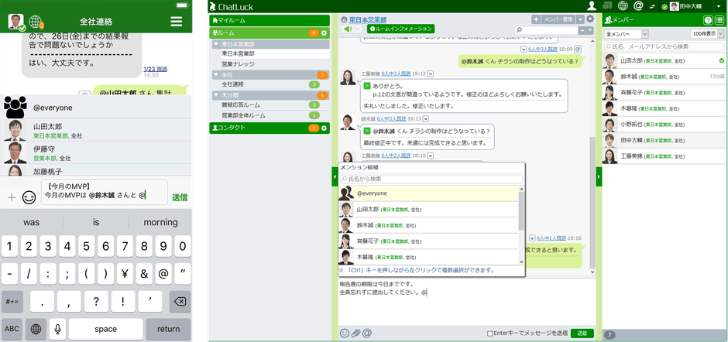Click green 送信 button in desktop composer

pos(582,333)
